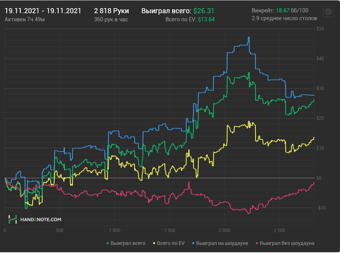
Task: Click the 'Активен 7ч 49м' active time text
Action: [x=25, y=19]
